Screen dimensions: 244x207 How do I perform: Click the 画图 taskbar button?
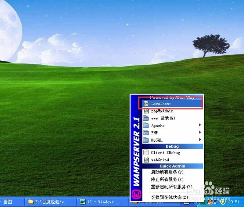coord(12,202)
